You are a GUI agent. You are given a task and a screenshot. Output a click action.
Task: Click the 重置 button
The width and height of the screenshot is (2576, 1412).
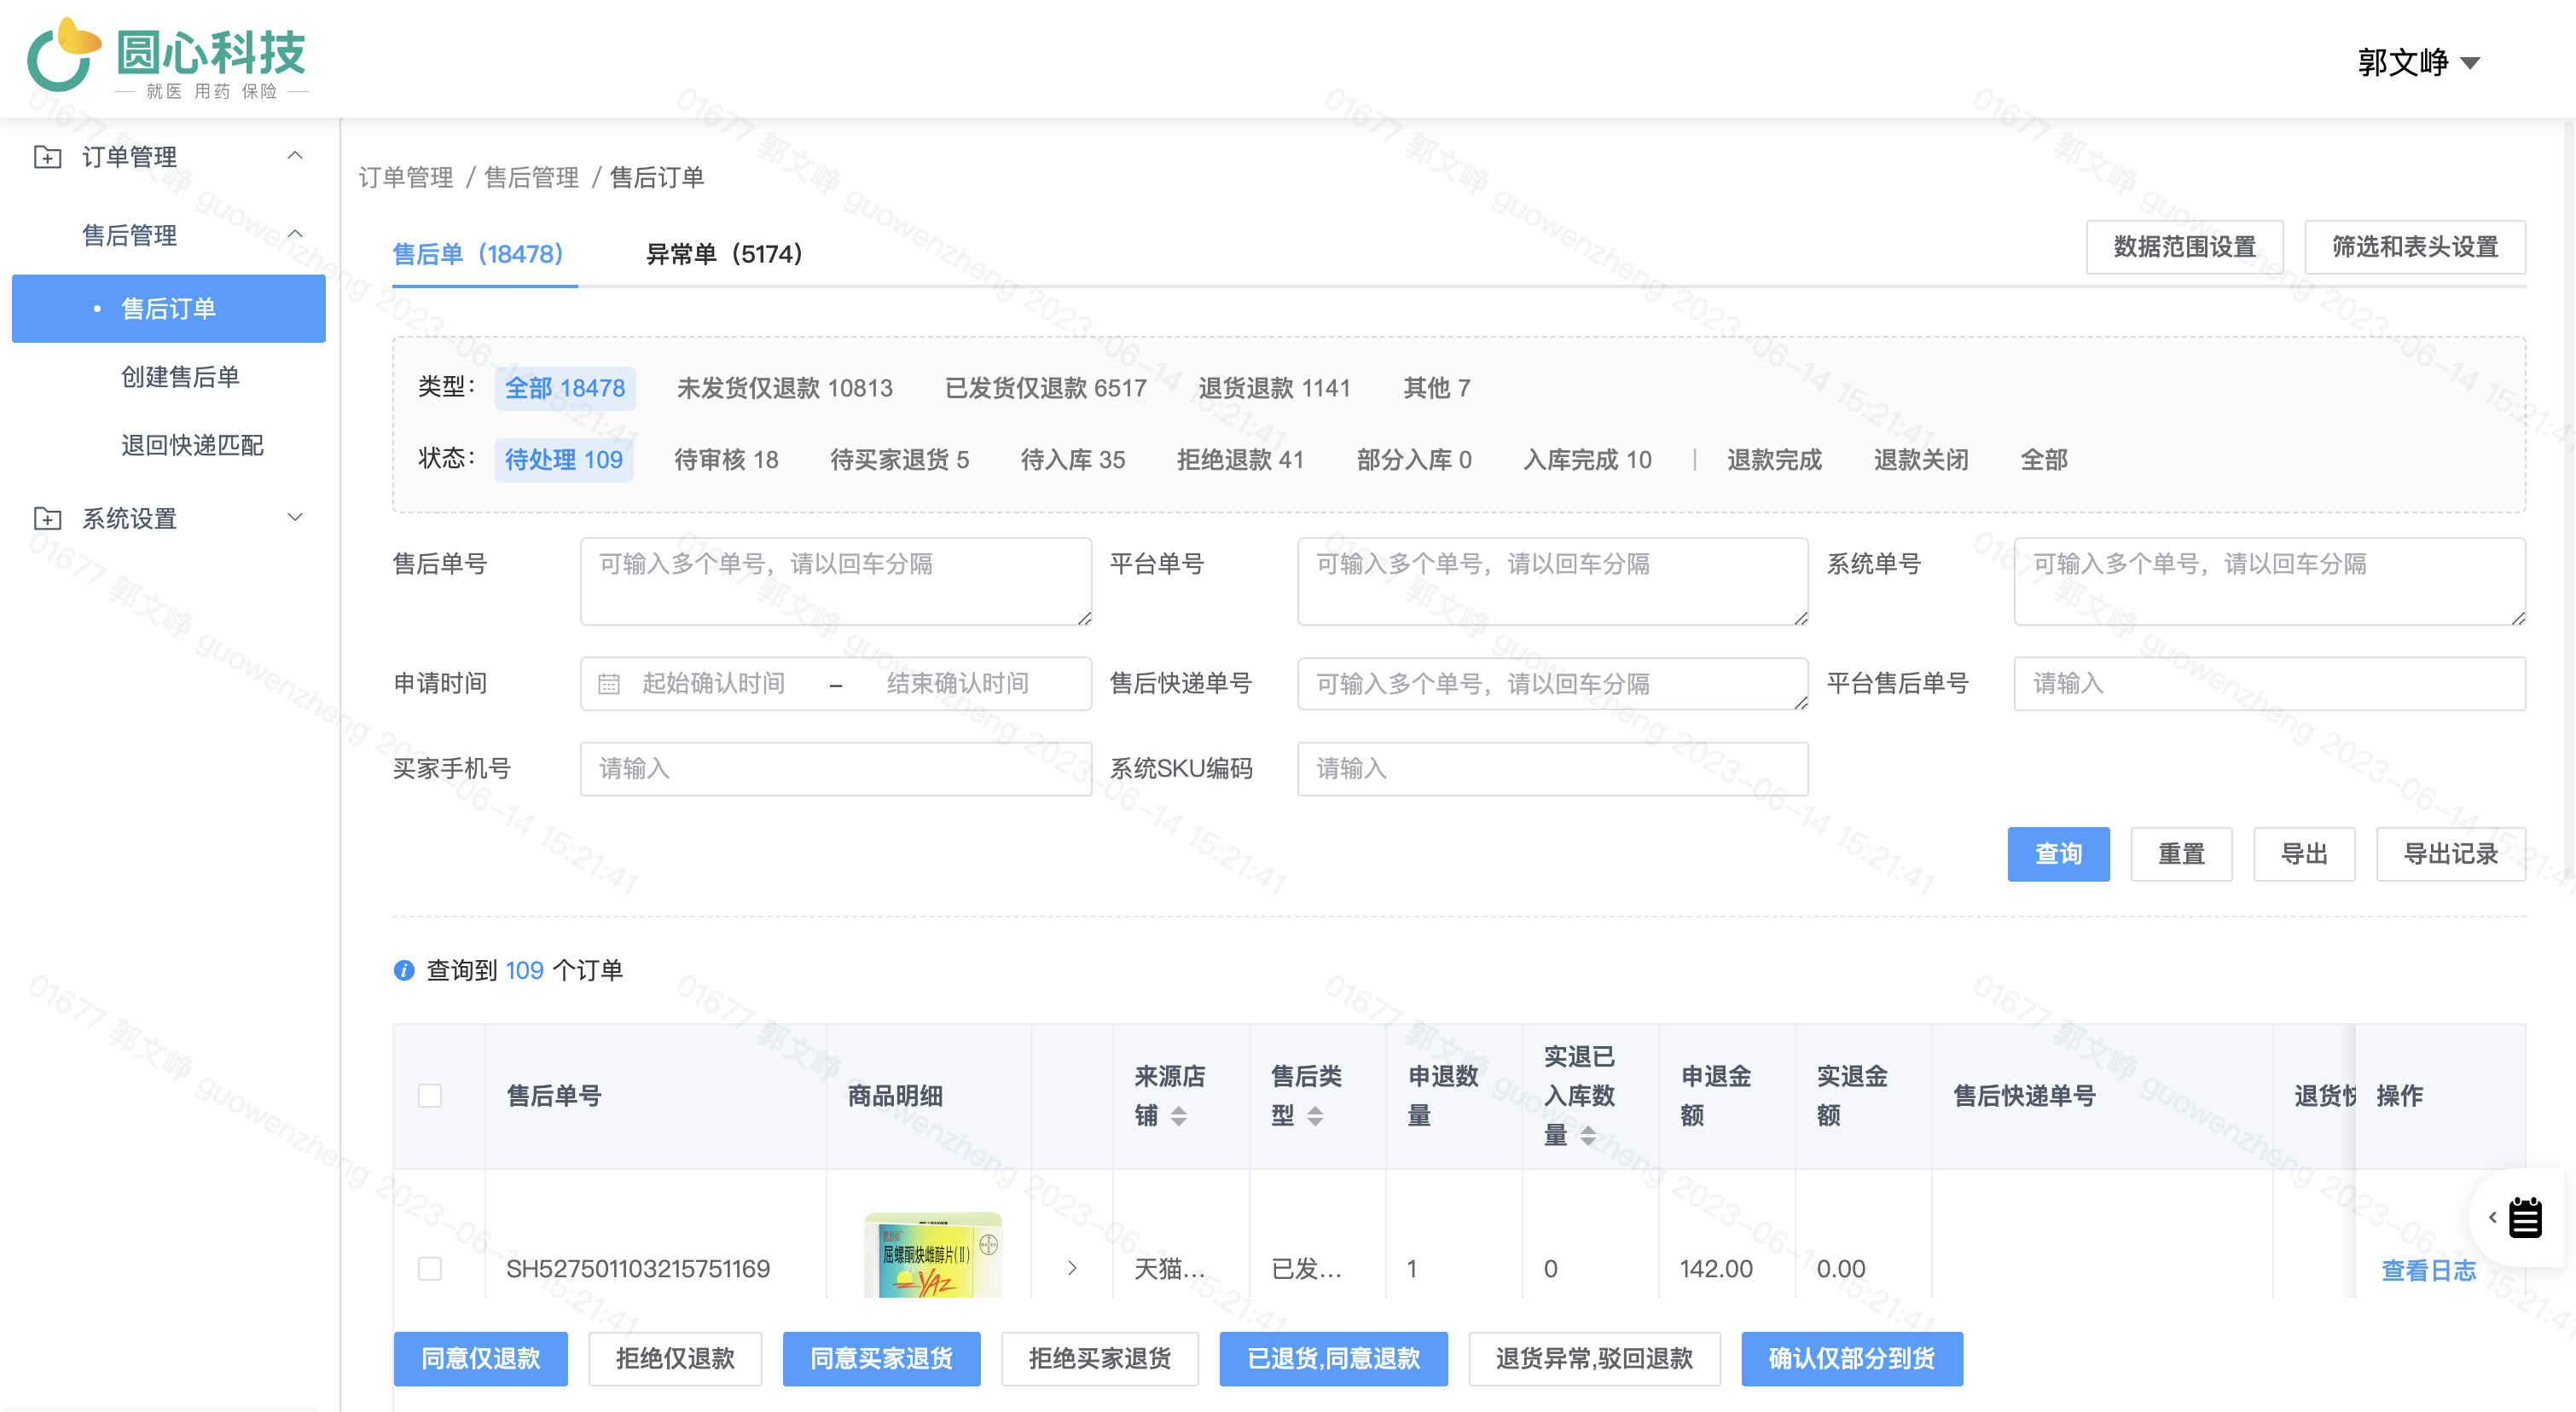(2182, 854)
